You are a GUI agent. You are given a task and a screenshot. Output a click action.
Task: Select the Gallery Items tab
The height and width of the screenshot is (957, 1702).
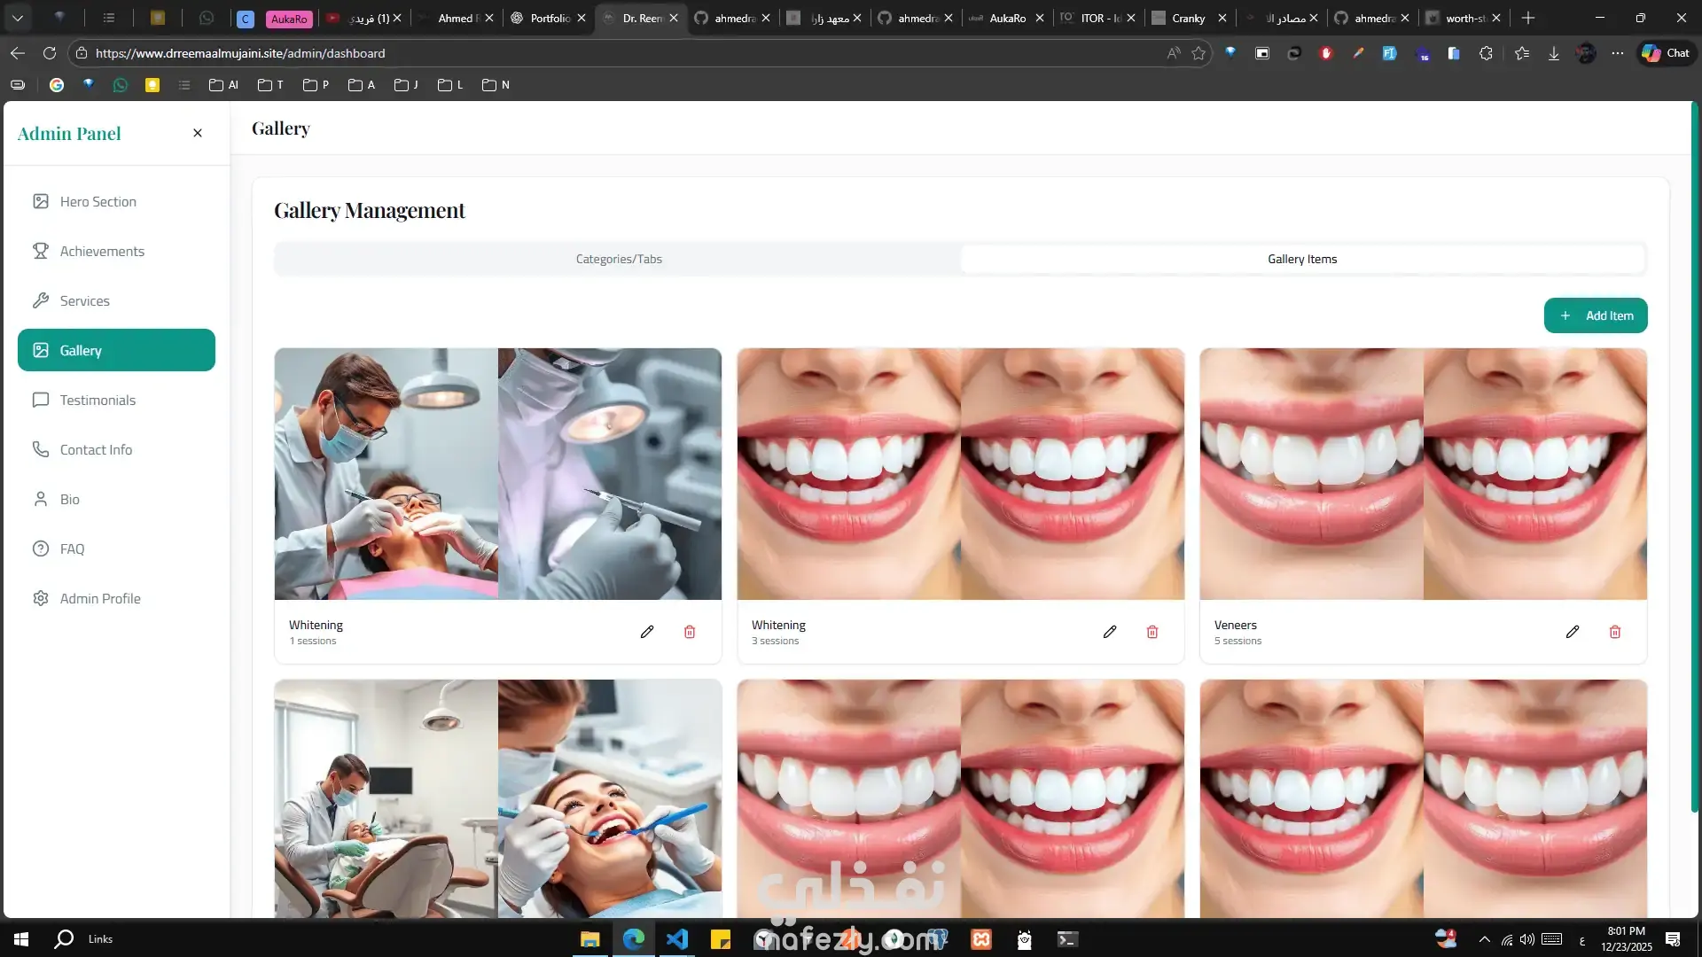point(1301,260)
